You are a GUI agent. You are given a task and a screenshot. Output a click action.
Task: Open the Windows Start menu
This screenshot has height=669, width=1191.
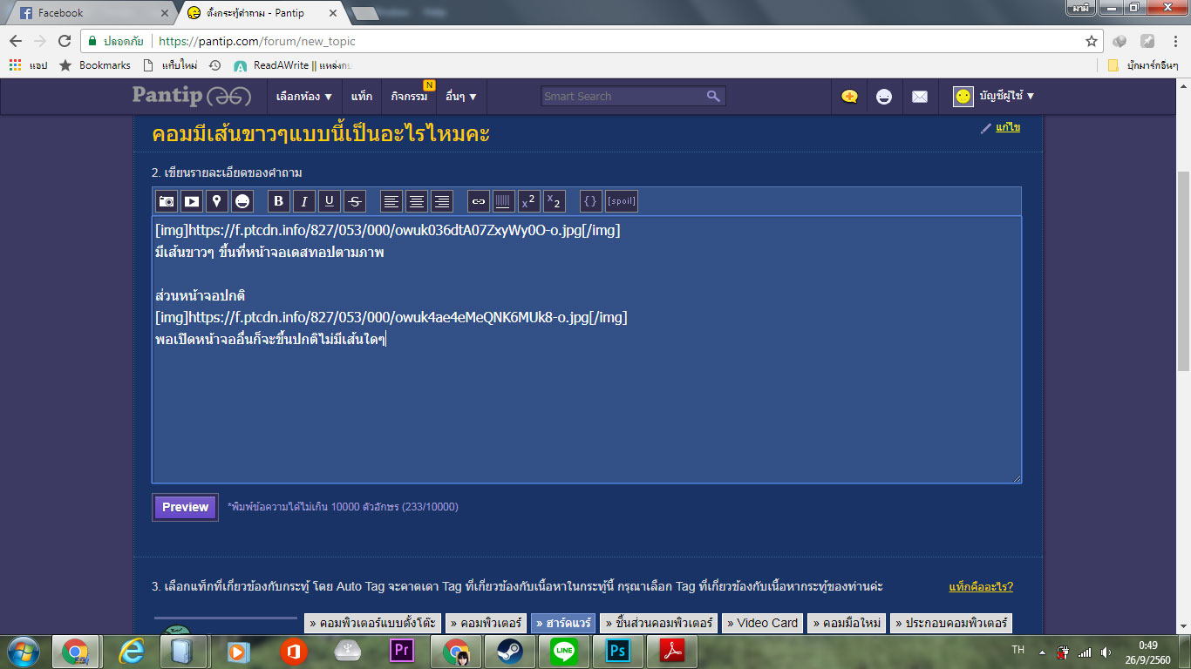pyautogui.click(x=23, y=652)
